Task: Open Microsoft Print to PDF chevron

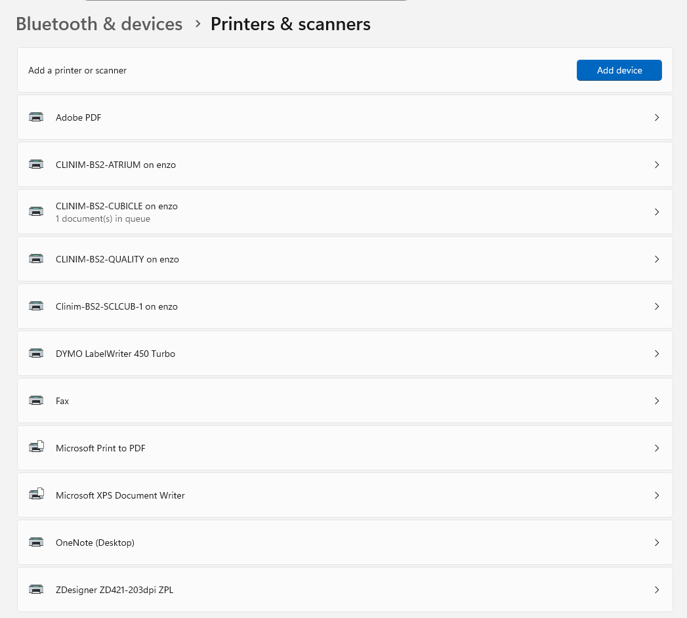Action: click(656, 448)
